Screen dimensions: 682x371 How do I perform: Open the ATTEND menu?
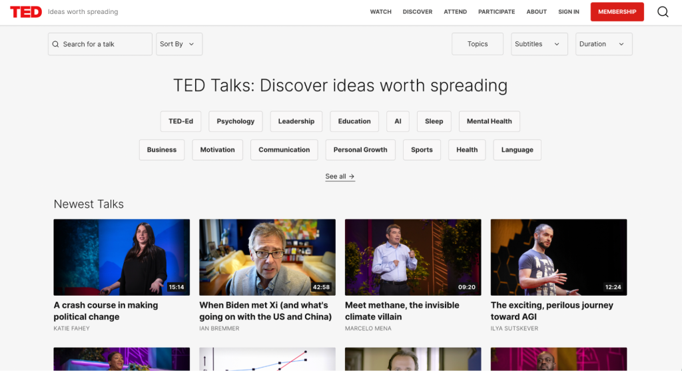[456, 12]
